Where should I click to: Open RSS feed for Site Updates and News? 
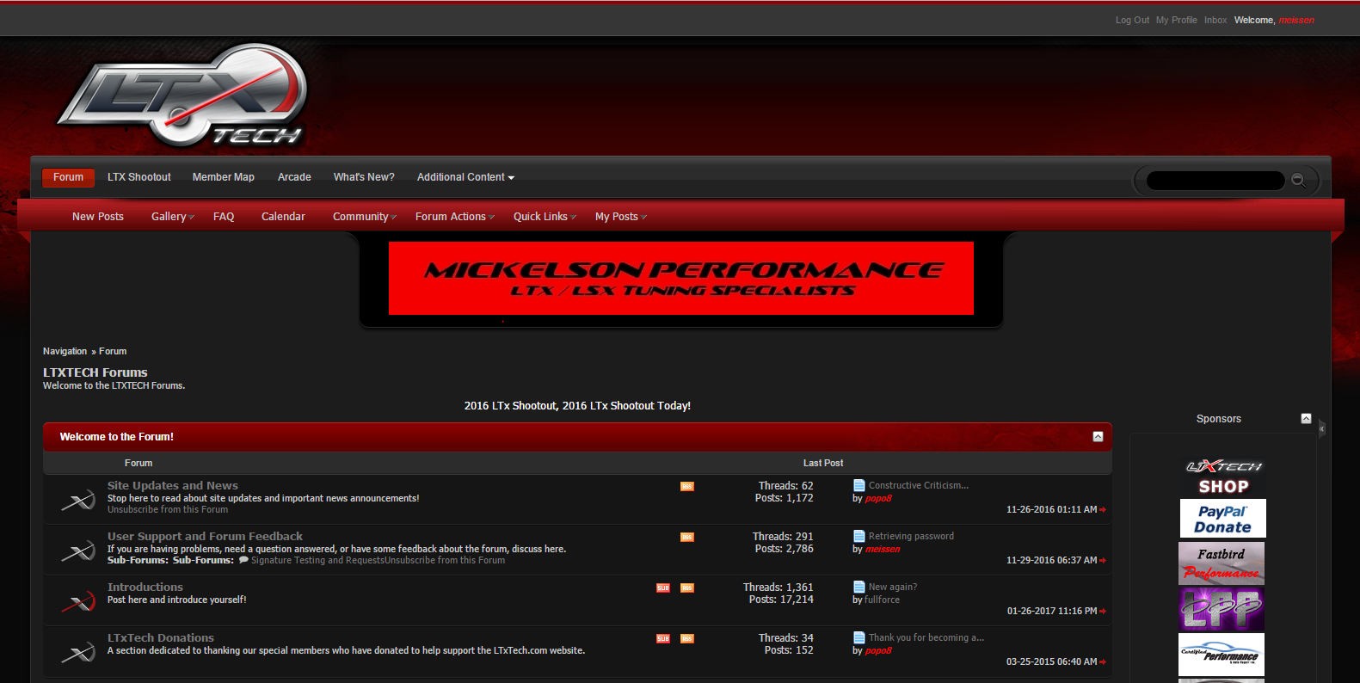coord(686,487)
